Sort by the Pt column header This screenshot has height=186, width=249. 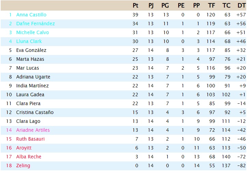(136, 5)
